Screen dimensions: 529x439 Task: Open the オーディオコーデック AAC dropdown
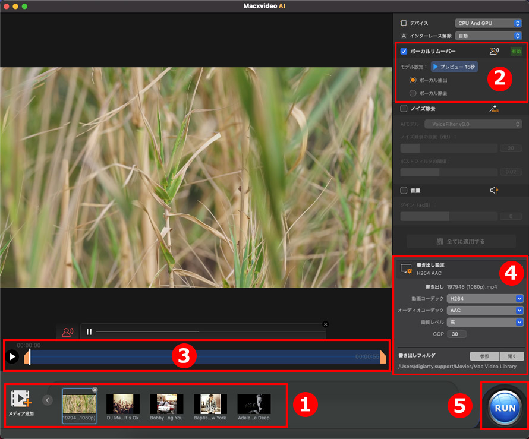pos(485,310)
